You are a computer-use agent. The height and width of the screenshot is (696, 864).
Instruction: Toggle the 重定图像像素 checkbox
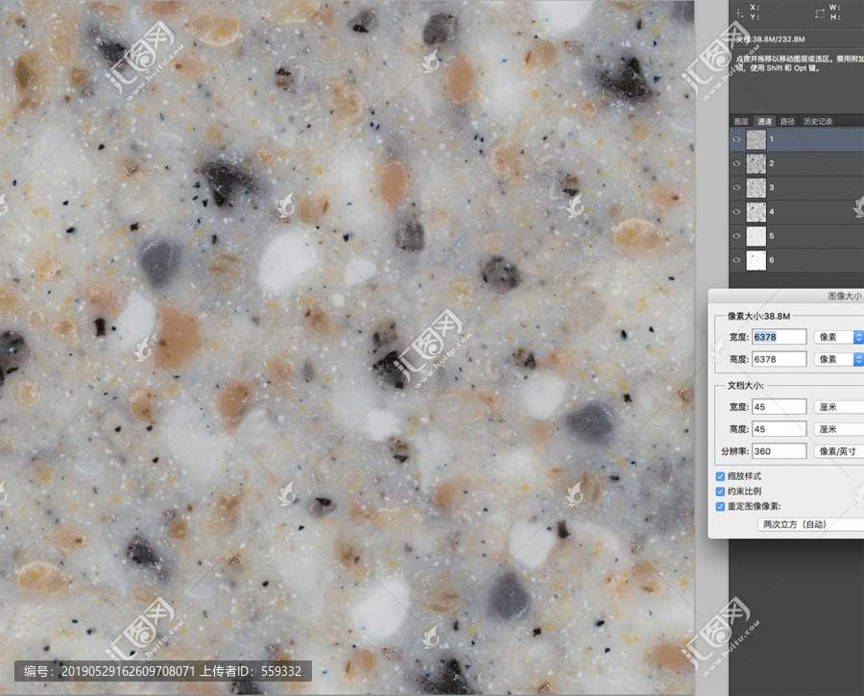click(x=720, y=507)
